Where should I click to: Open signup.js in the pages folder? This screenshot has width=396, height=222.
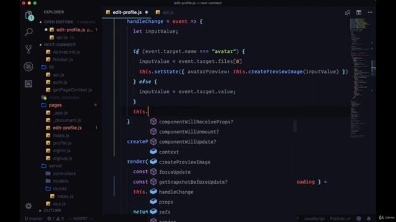click(62, 158)
